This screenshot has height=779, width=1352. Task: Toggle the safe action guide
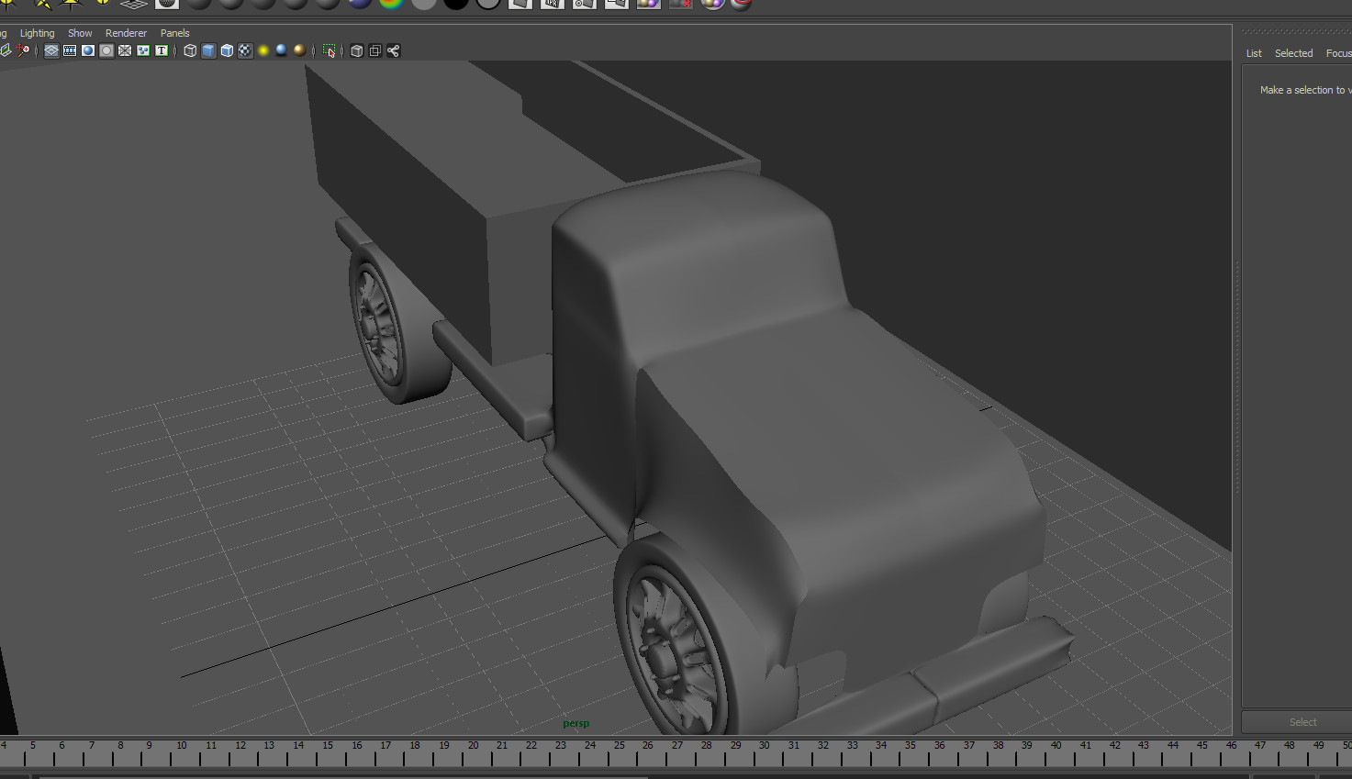(x=143, y=50)
